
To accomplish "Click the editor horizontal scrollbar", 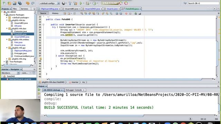I will coord(125,80).
